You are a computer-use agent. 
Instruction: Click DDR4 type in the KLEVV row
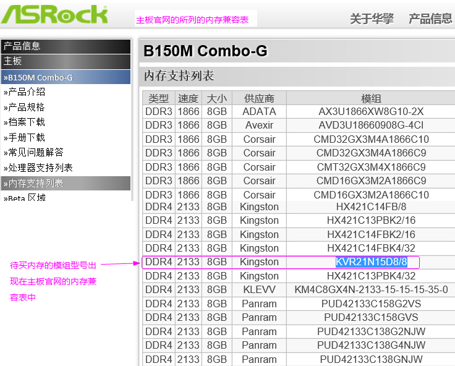pos(159,290)
